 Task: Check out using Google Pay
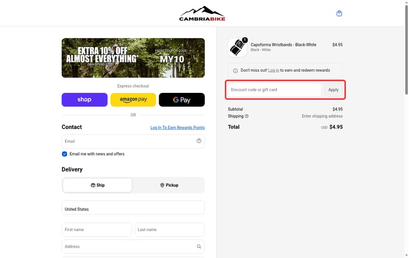click(182, 100)
